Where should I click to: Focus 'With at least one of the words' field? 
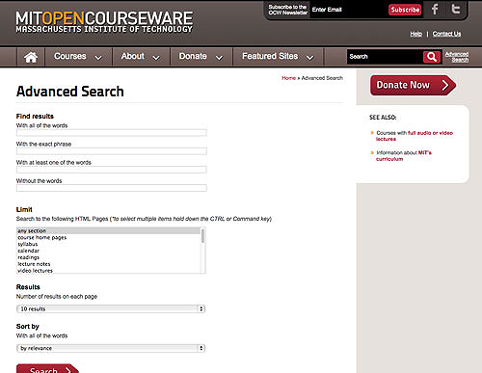(112, 170)
